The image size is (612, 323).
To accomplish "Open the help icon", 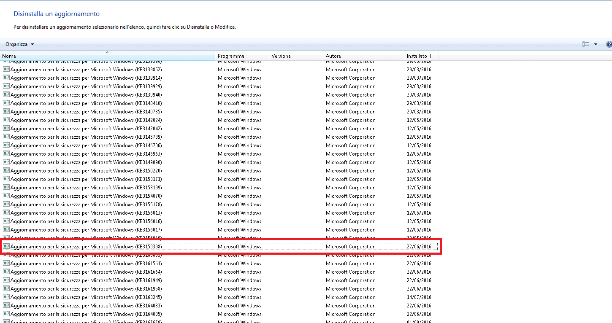I will click(609, 44).
